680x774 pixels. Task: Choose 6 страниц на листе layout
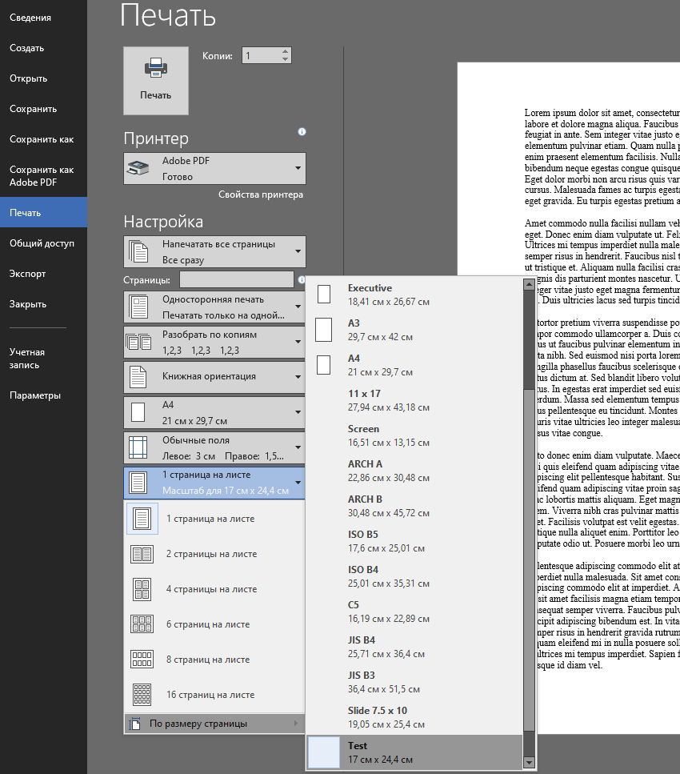pyautogui.click(x=214, y=624)
